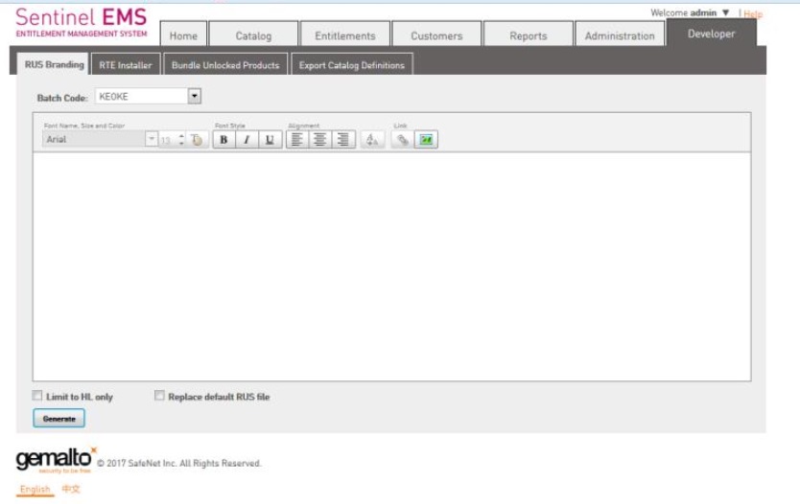Toggle underline font style
Viewport: 800px width, 504px height.
tap(270, 140)
